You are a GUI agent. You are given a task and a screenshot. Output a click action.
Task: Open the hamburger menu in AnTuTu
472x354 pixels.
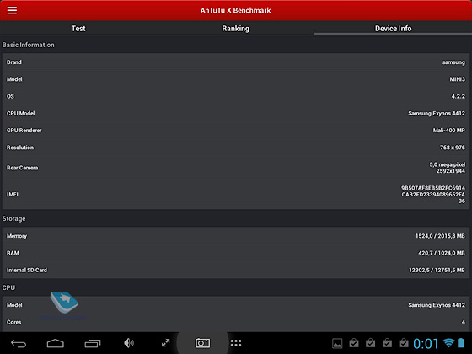click(12, 10)
